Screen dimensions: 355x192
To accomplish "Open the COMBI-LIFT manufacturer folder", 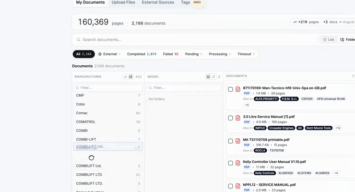I will coord(108,139).
